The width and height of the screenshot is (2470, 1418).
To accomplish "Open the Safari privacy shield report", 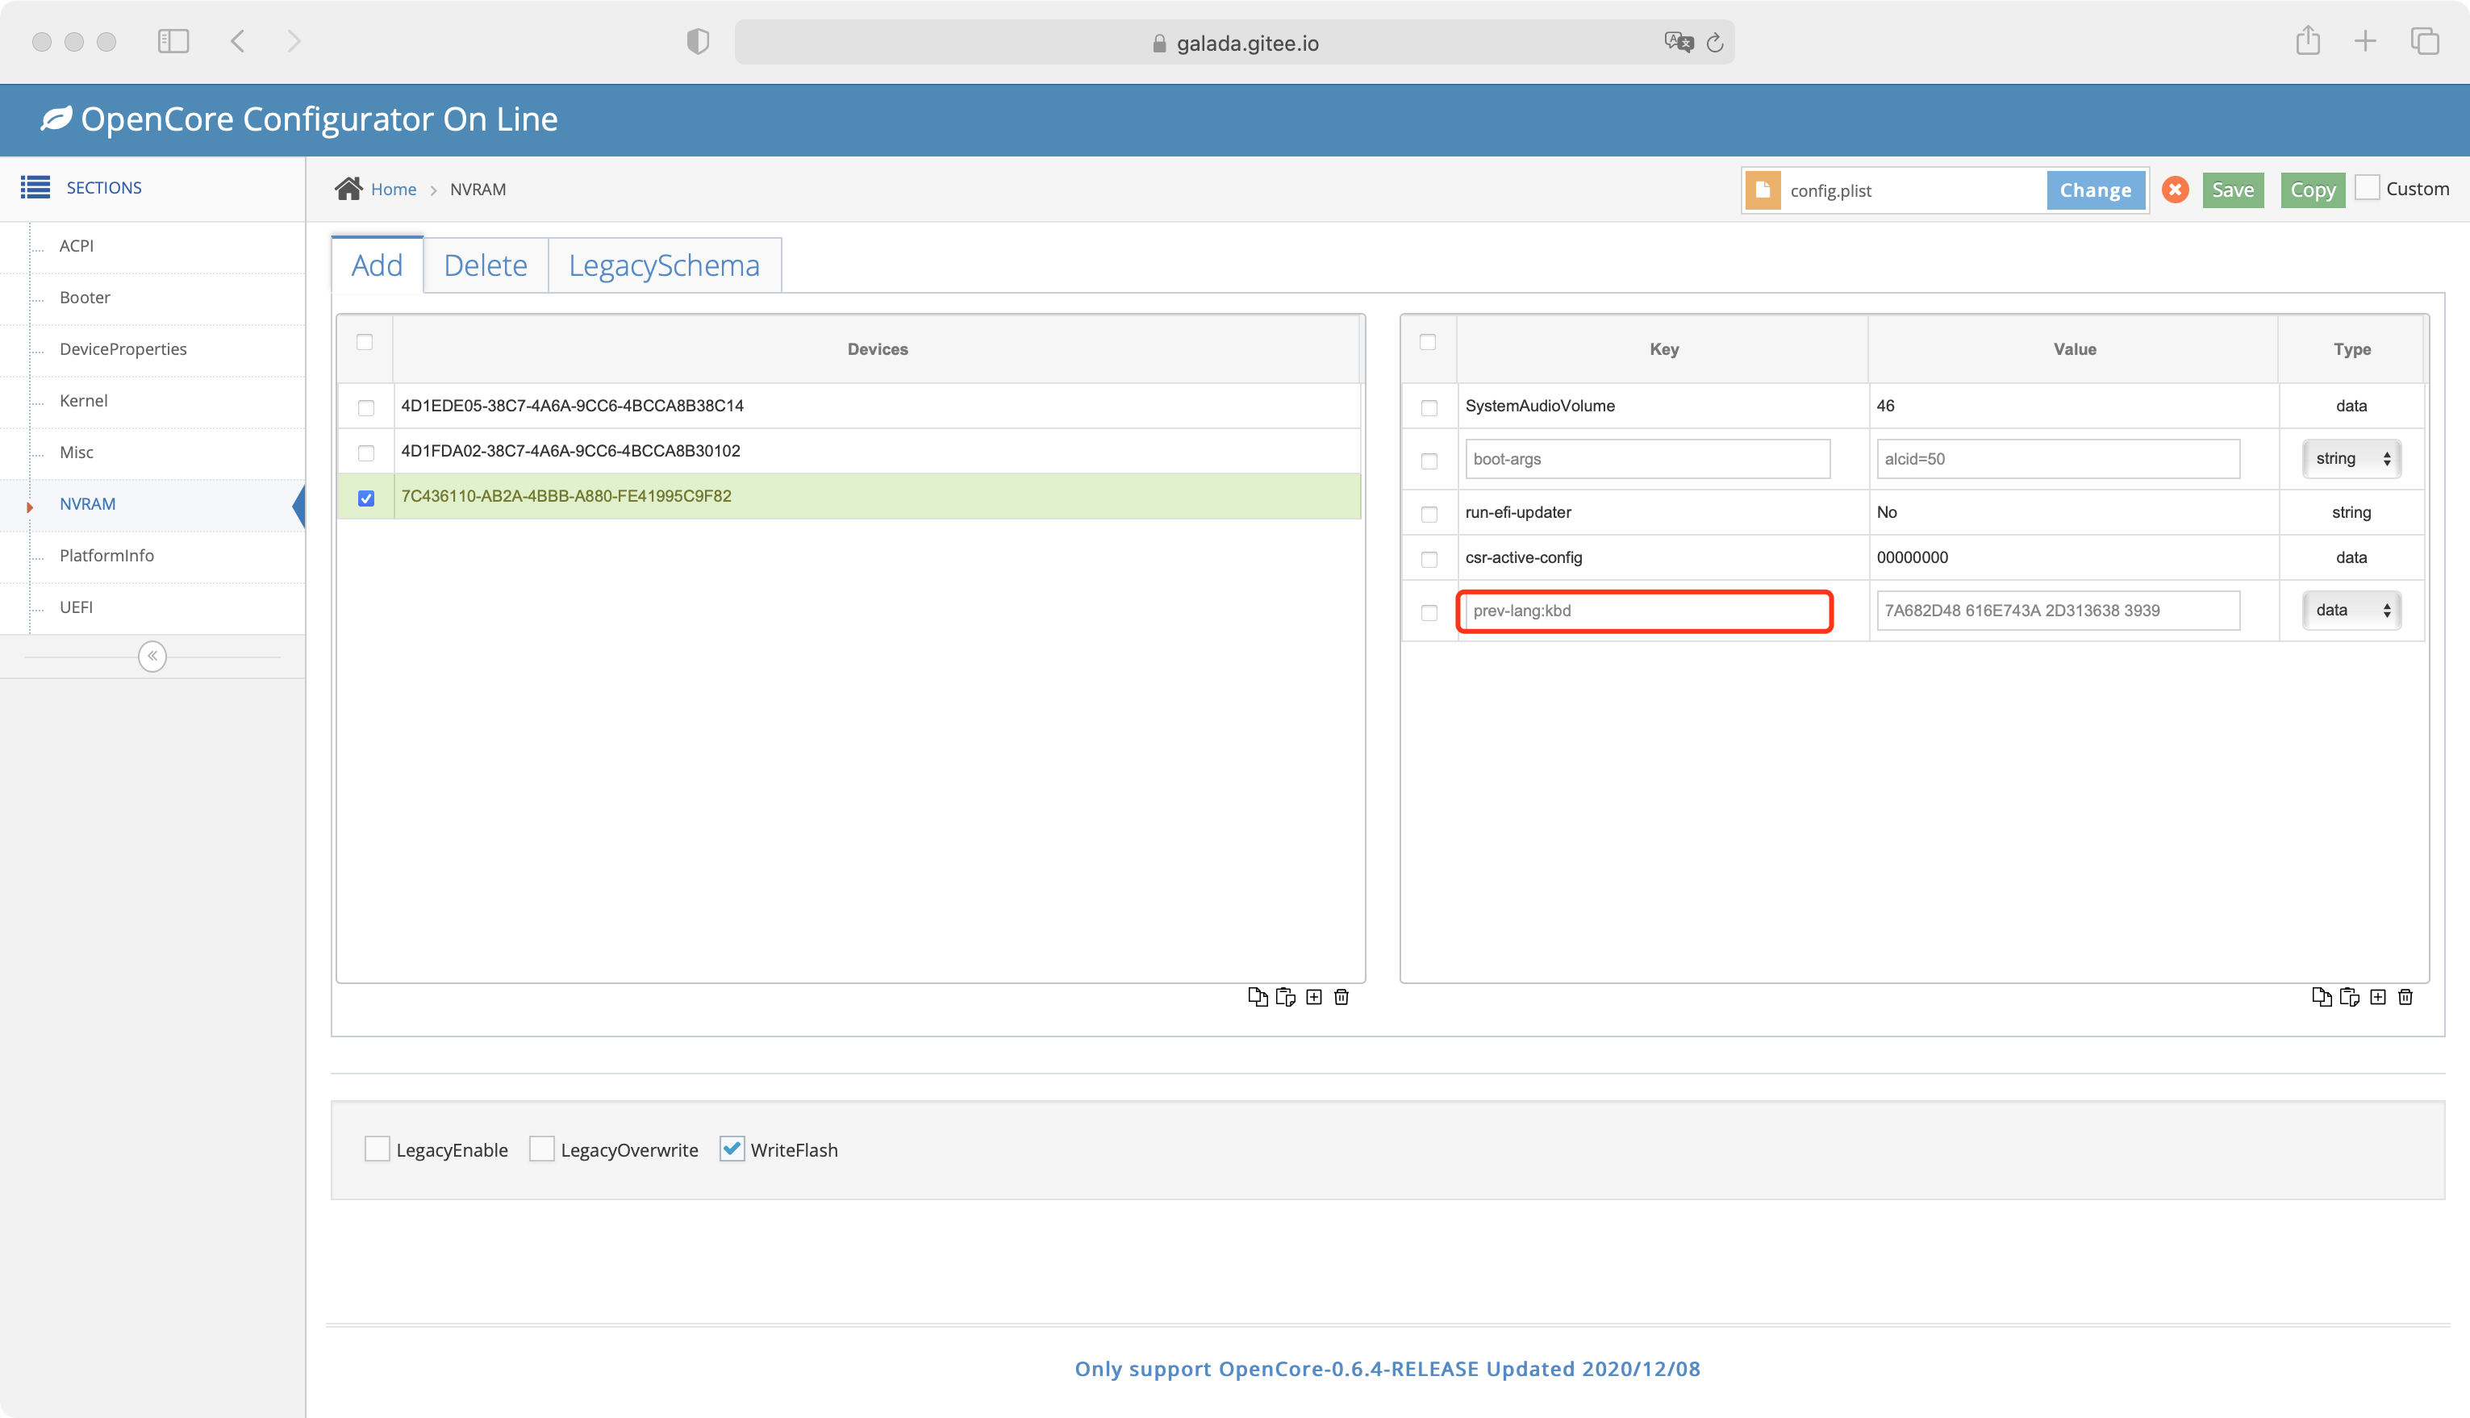I will (698, 41).
